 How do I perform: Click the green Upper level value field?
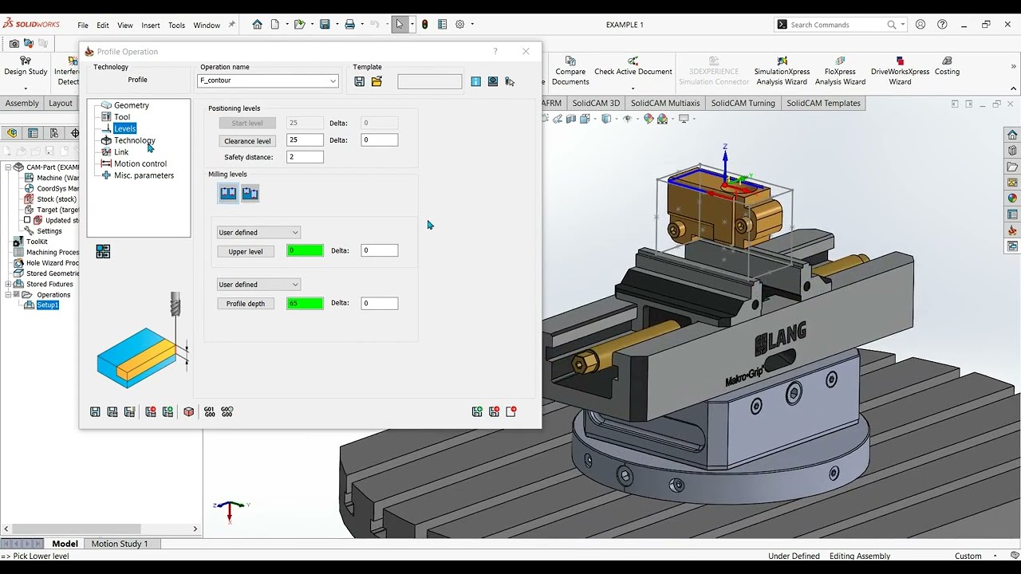pos(305,250)
